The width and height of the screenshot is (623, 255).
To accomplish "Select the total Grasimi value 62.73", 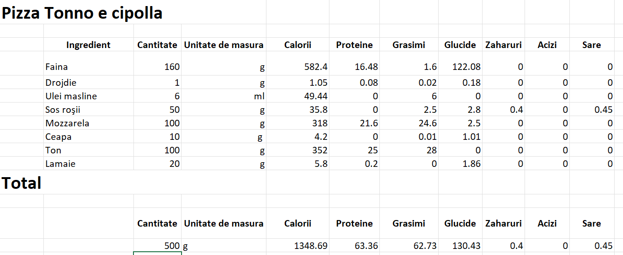I will coord(408,245).
